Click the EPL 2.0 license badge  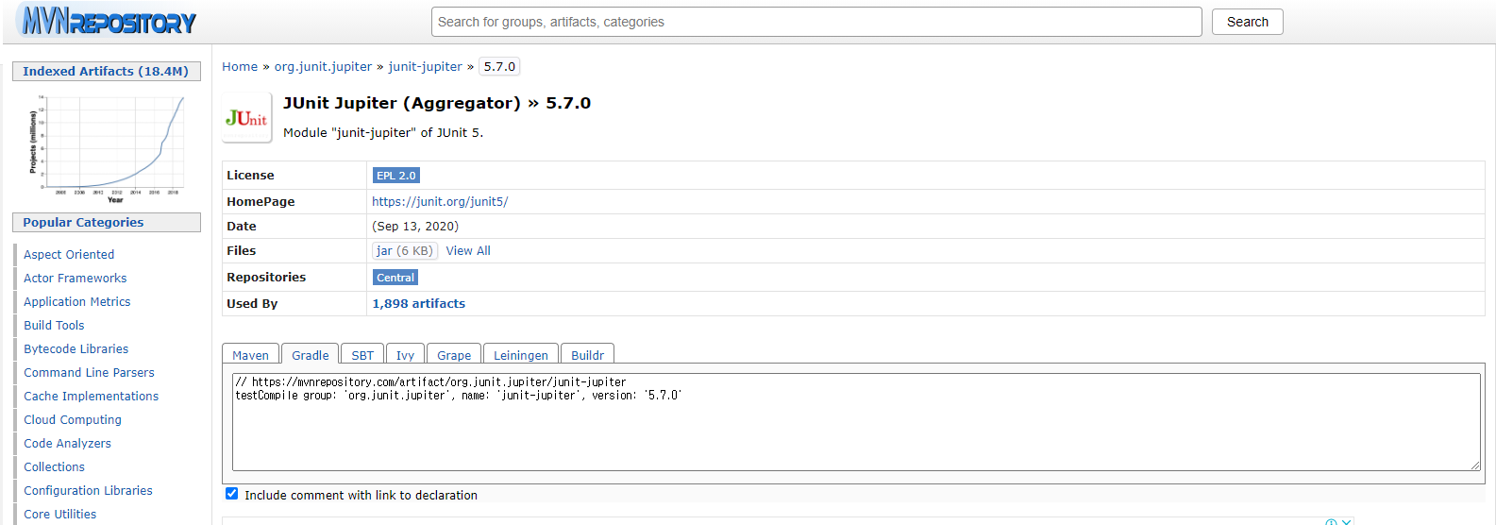pyautogui.click(x=395, y=176)
